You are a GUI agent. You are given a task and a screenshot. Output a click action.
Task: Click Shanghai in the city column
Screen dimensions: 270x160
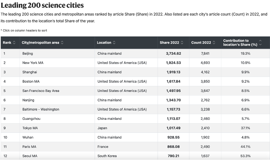[x=30, y=72]
